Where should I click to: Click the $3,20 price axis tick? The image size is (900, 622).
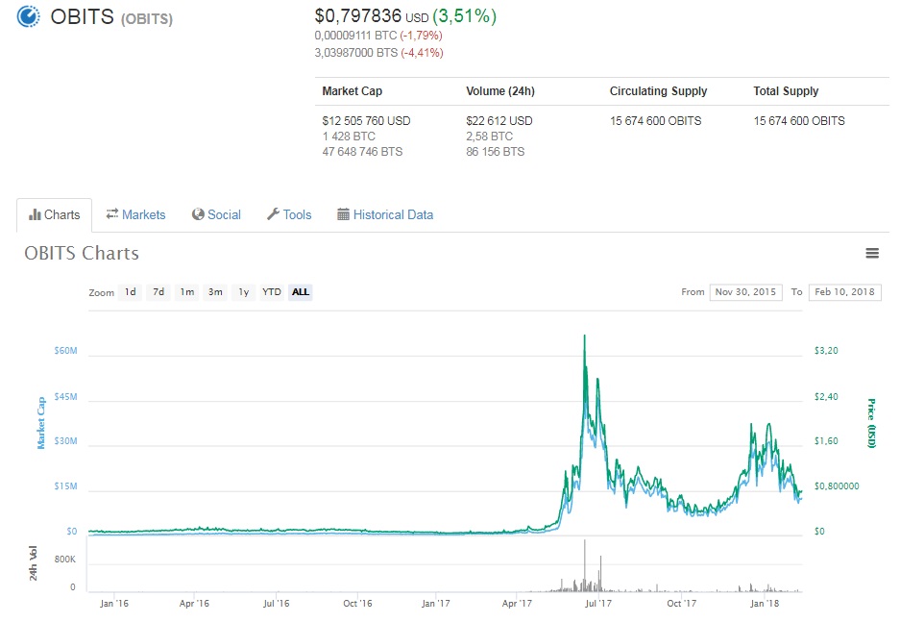[826, 350]
